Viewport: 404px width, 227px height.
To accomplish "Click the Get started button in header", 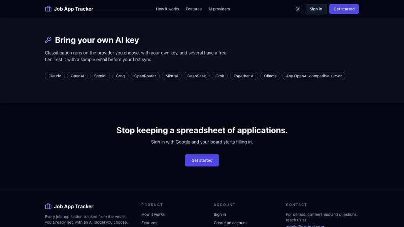I will coord(344,9).
